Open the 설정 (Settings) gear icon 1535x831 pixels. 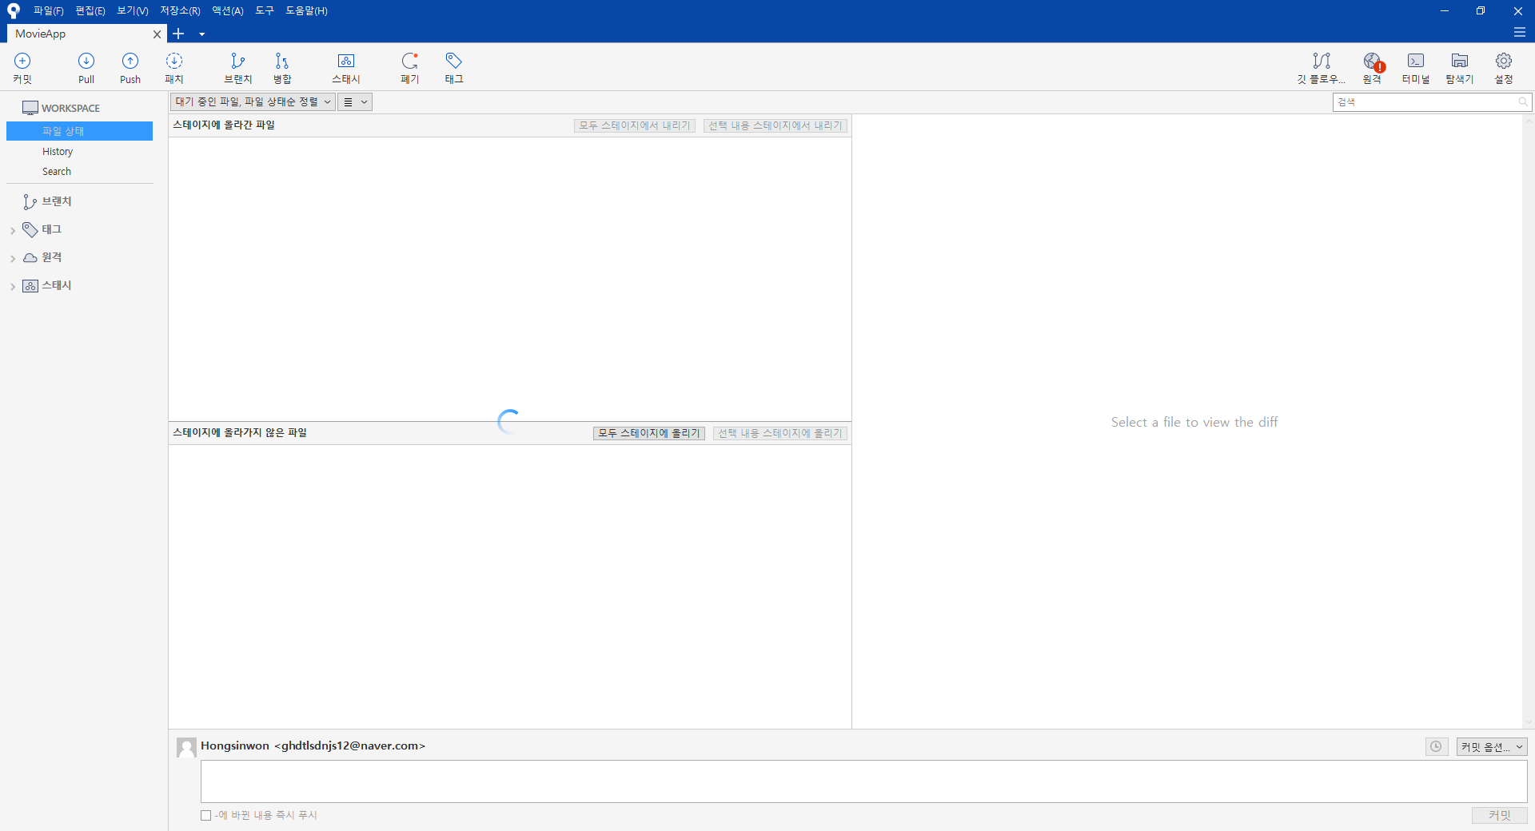pyautogui.click(x=1504, y=68)
